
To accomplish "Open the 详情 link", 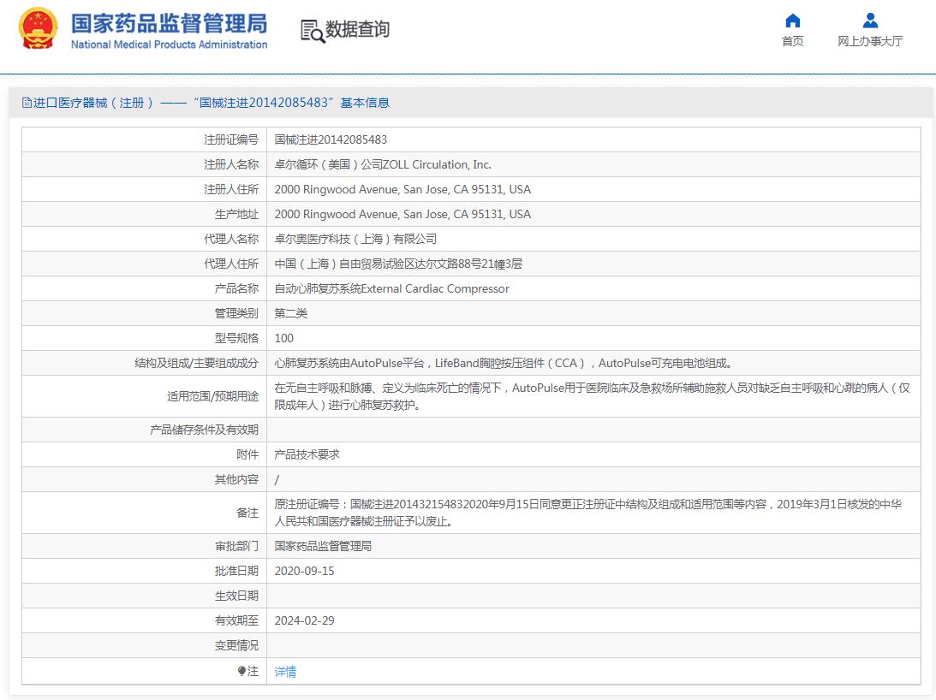I will click(x=285, y=672).
